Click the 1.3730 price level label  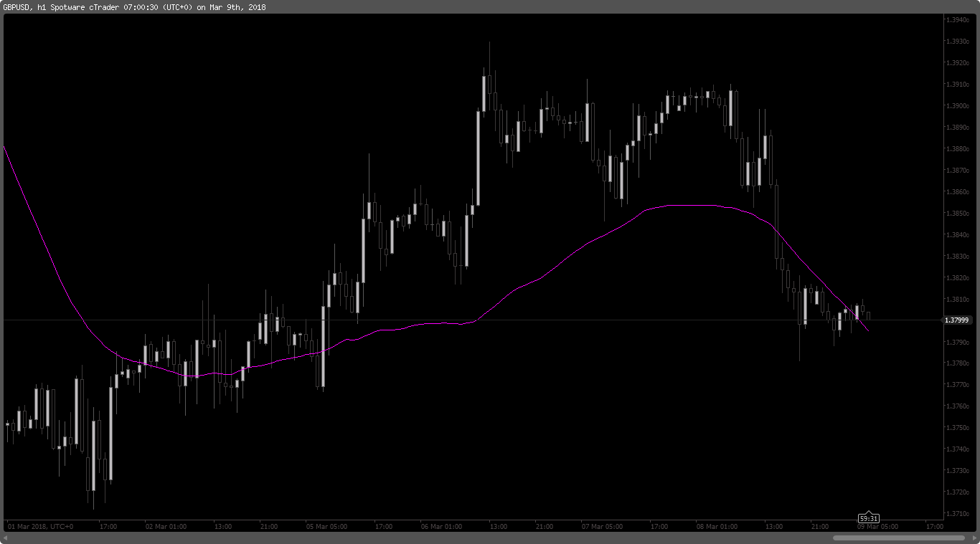(x=958, y=471)
